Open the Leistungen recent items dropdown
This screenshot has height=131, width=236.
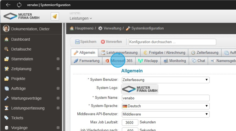pos(81,18)
